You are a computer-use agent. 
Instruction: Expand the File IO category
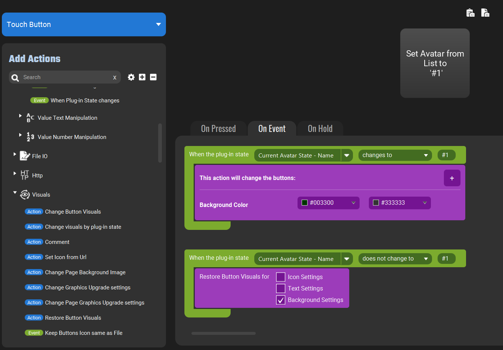tap(15, 154)
